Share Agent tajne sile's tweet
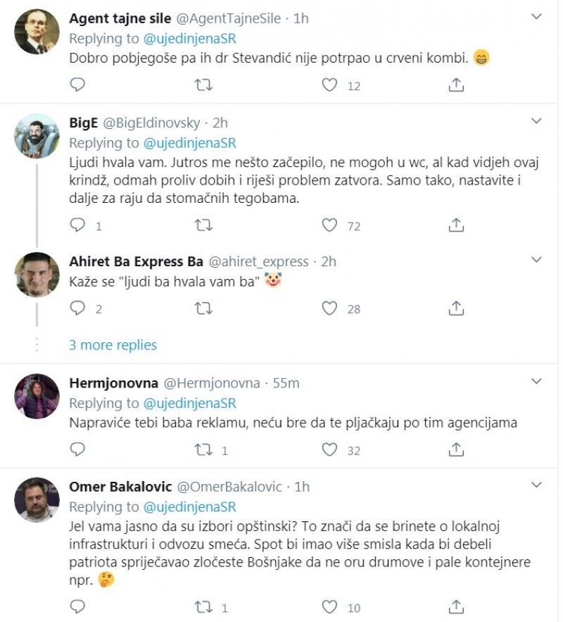 (x=456, y=85)
